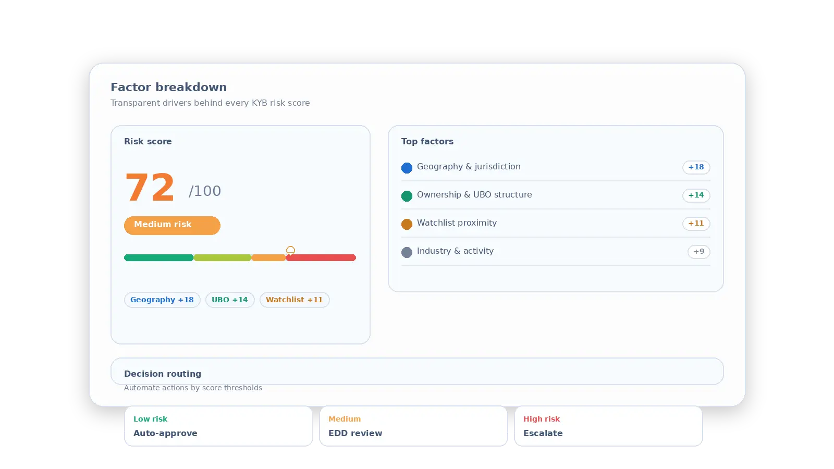
Task: Click 'Transparent drivers behind every KYB' subtitle
Action: click(210, 103)
